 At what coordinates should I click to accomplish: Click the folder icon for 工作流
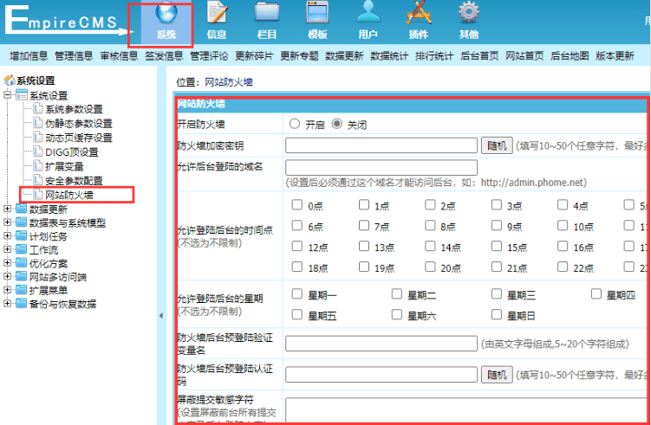click(21, 250)
